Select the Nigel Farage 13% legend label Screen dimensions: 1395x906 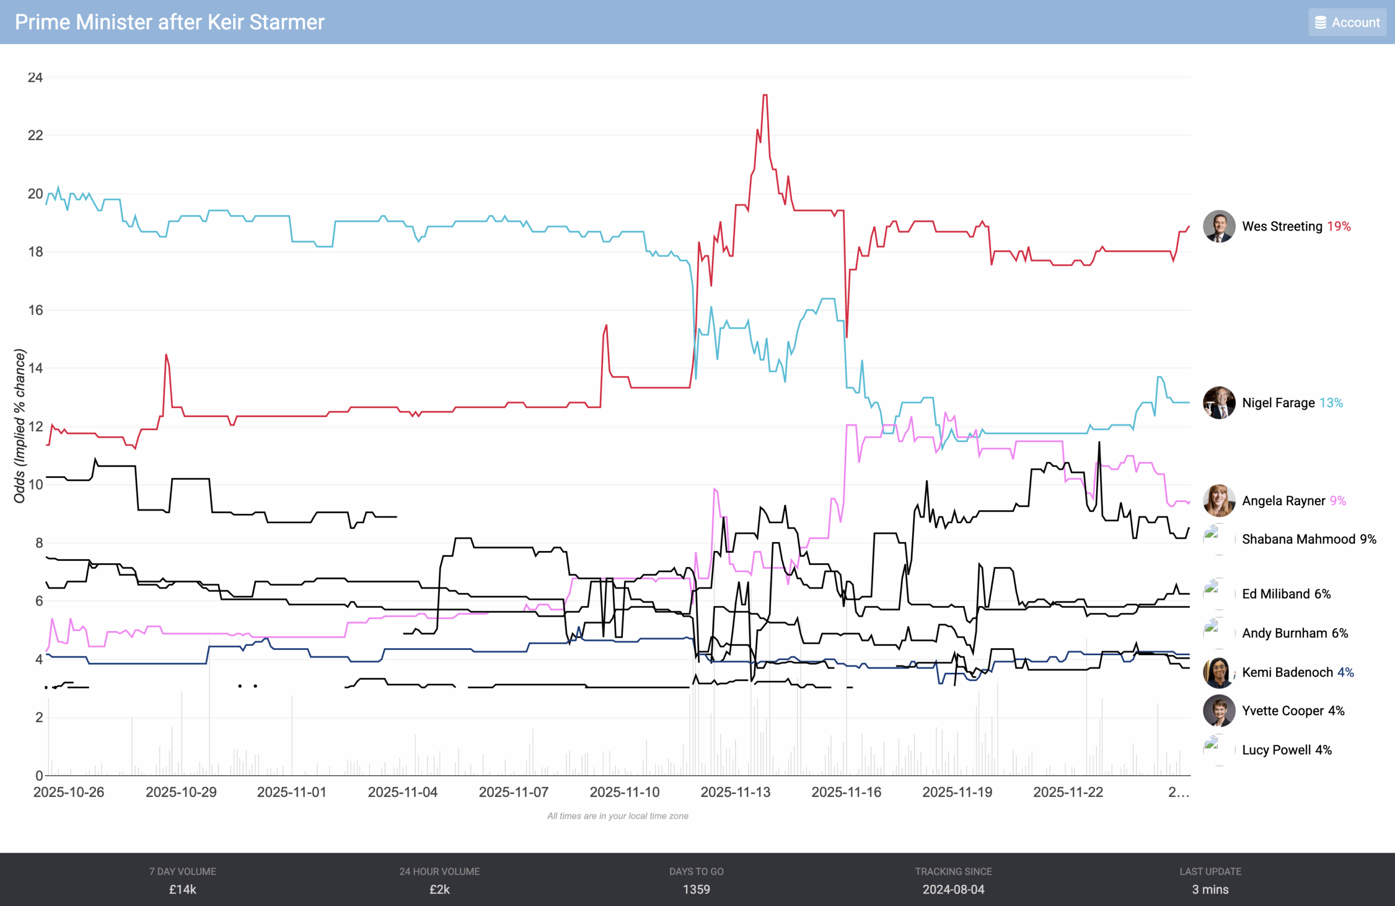coord(1292,403)
